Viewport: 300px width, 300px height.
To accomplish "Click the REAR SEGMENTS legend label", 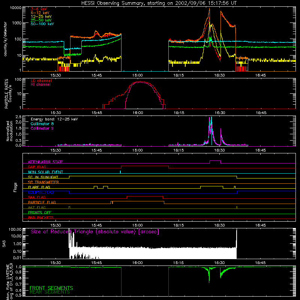I will (50, 292).
